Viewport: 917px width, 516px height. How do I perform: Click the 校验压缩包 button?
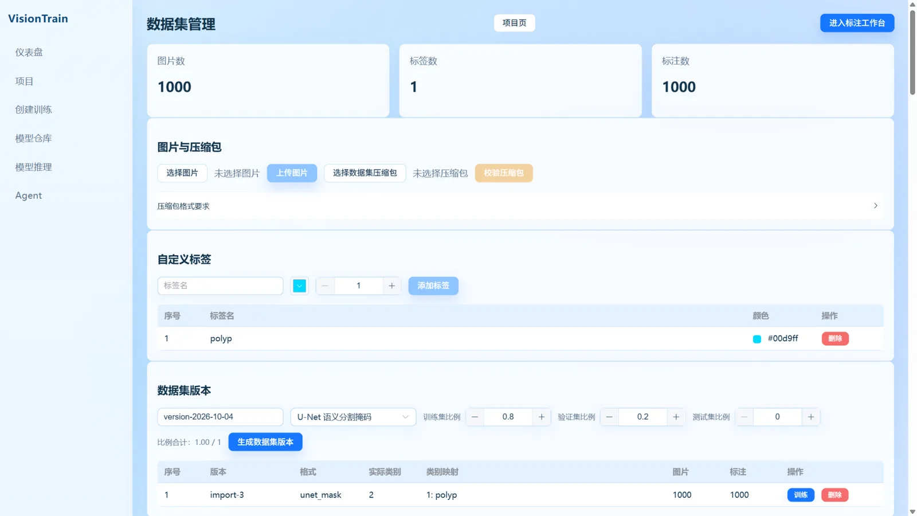(504, 173)
